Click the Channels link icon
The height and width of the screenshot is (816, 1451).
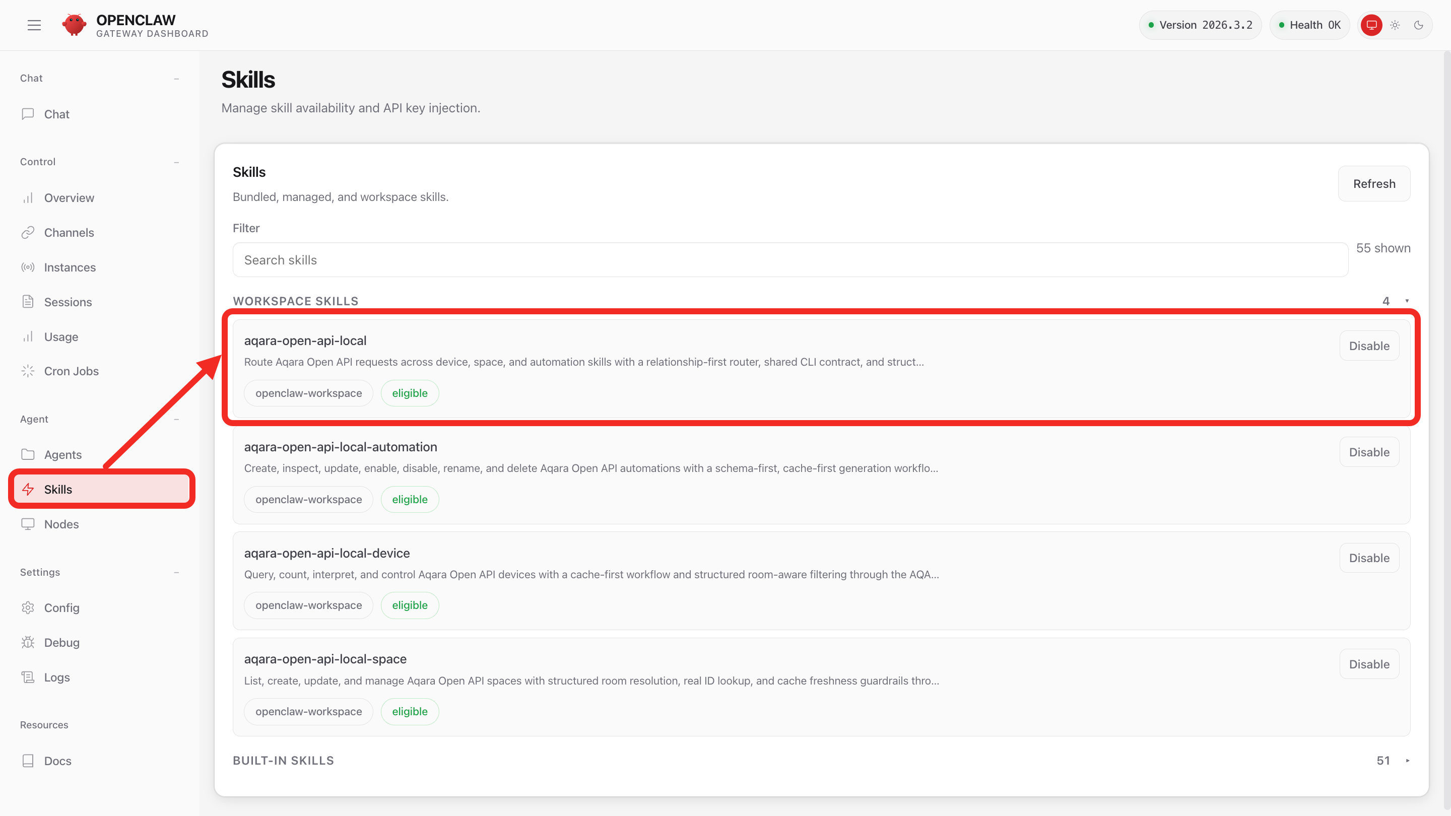coord(28,233)
